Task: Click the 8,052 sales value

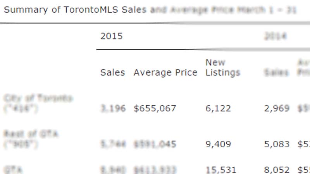Action: (x=277, y=170)
